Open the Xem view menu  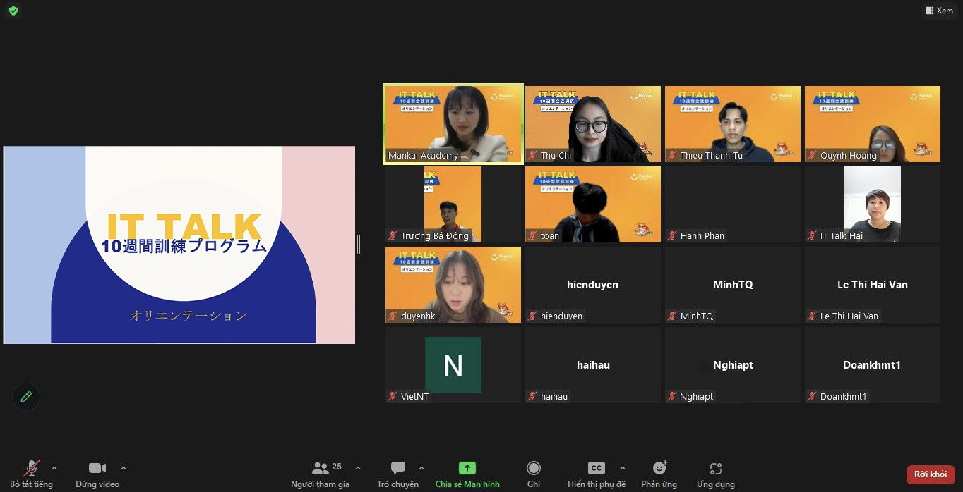pos(939,11)
